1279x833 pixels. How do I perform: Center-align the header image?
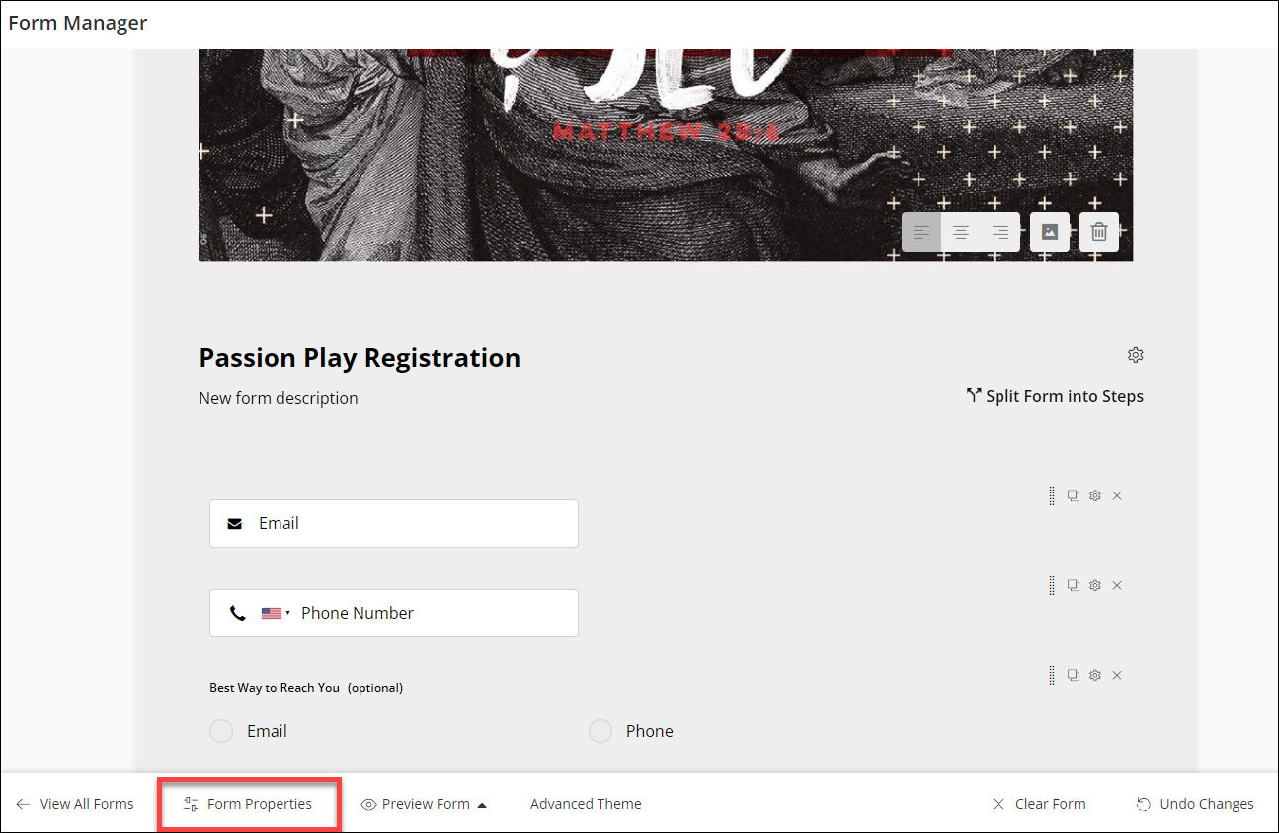(961, 233)
